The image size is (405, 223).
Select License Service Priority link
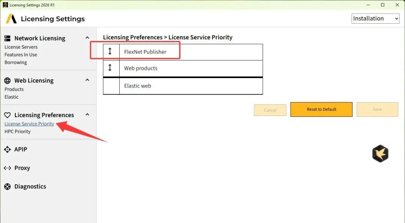point(29,124)
